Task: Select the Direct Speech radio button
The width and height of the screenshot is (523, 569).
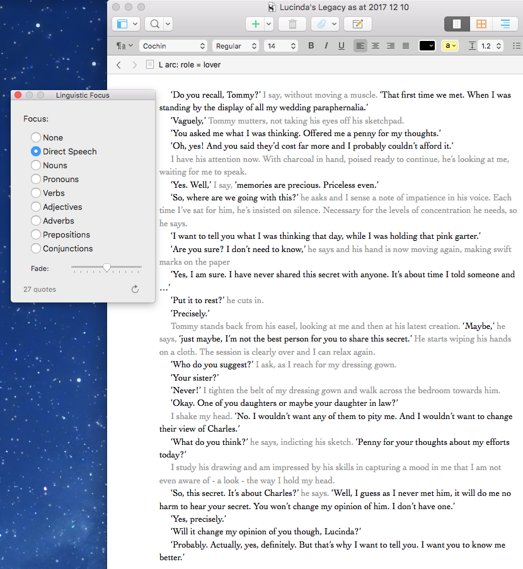Action: (x=35, y=151)
